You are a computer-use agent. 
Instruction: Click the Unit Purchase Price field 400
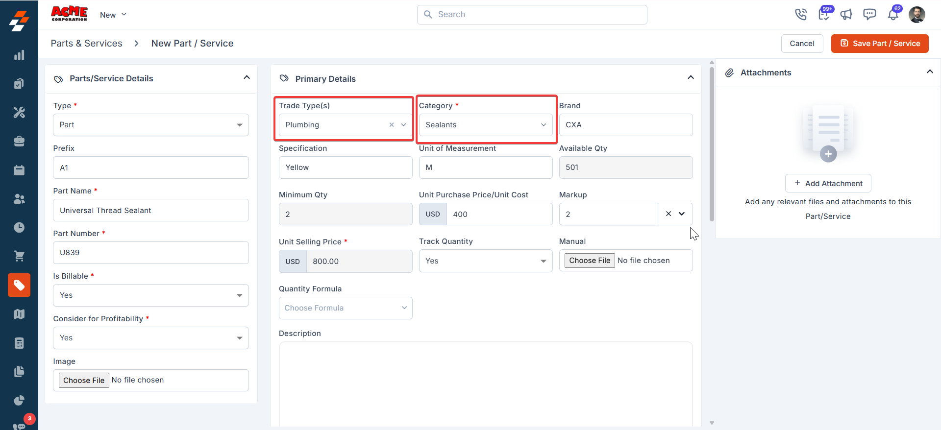[x=499, y=214]
